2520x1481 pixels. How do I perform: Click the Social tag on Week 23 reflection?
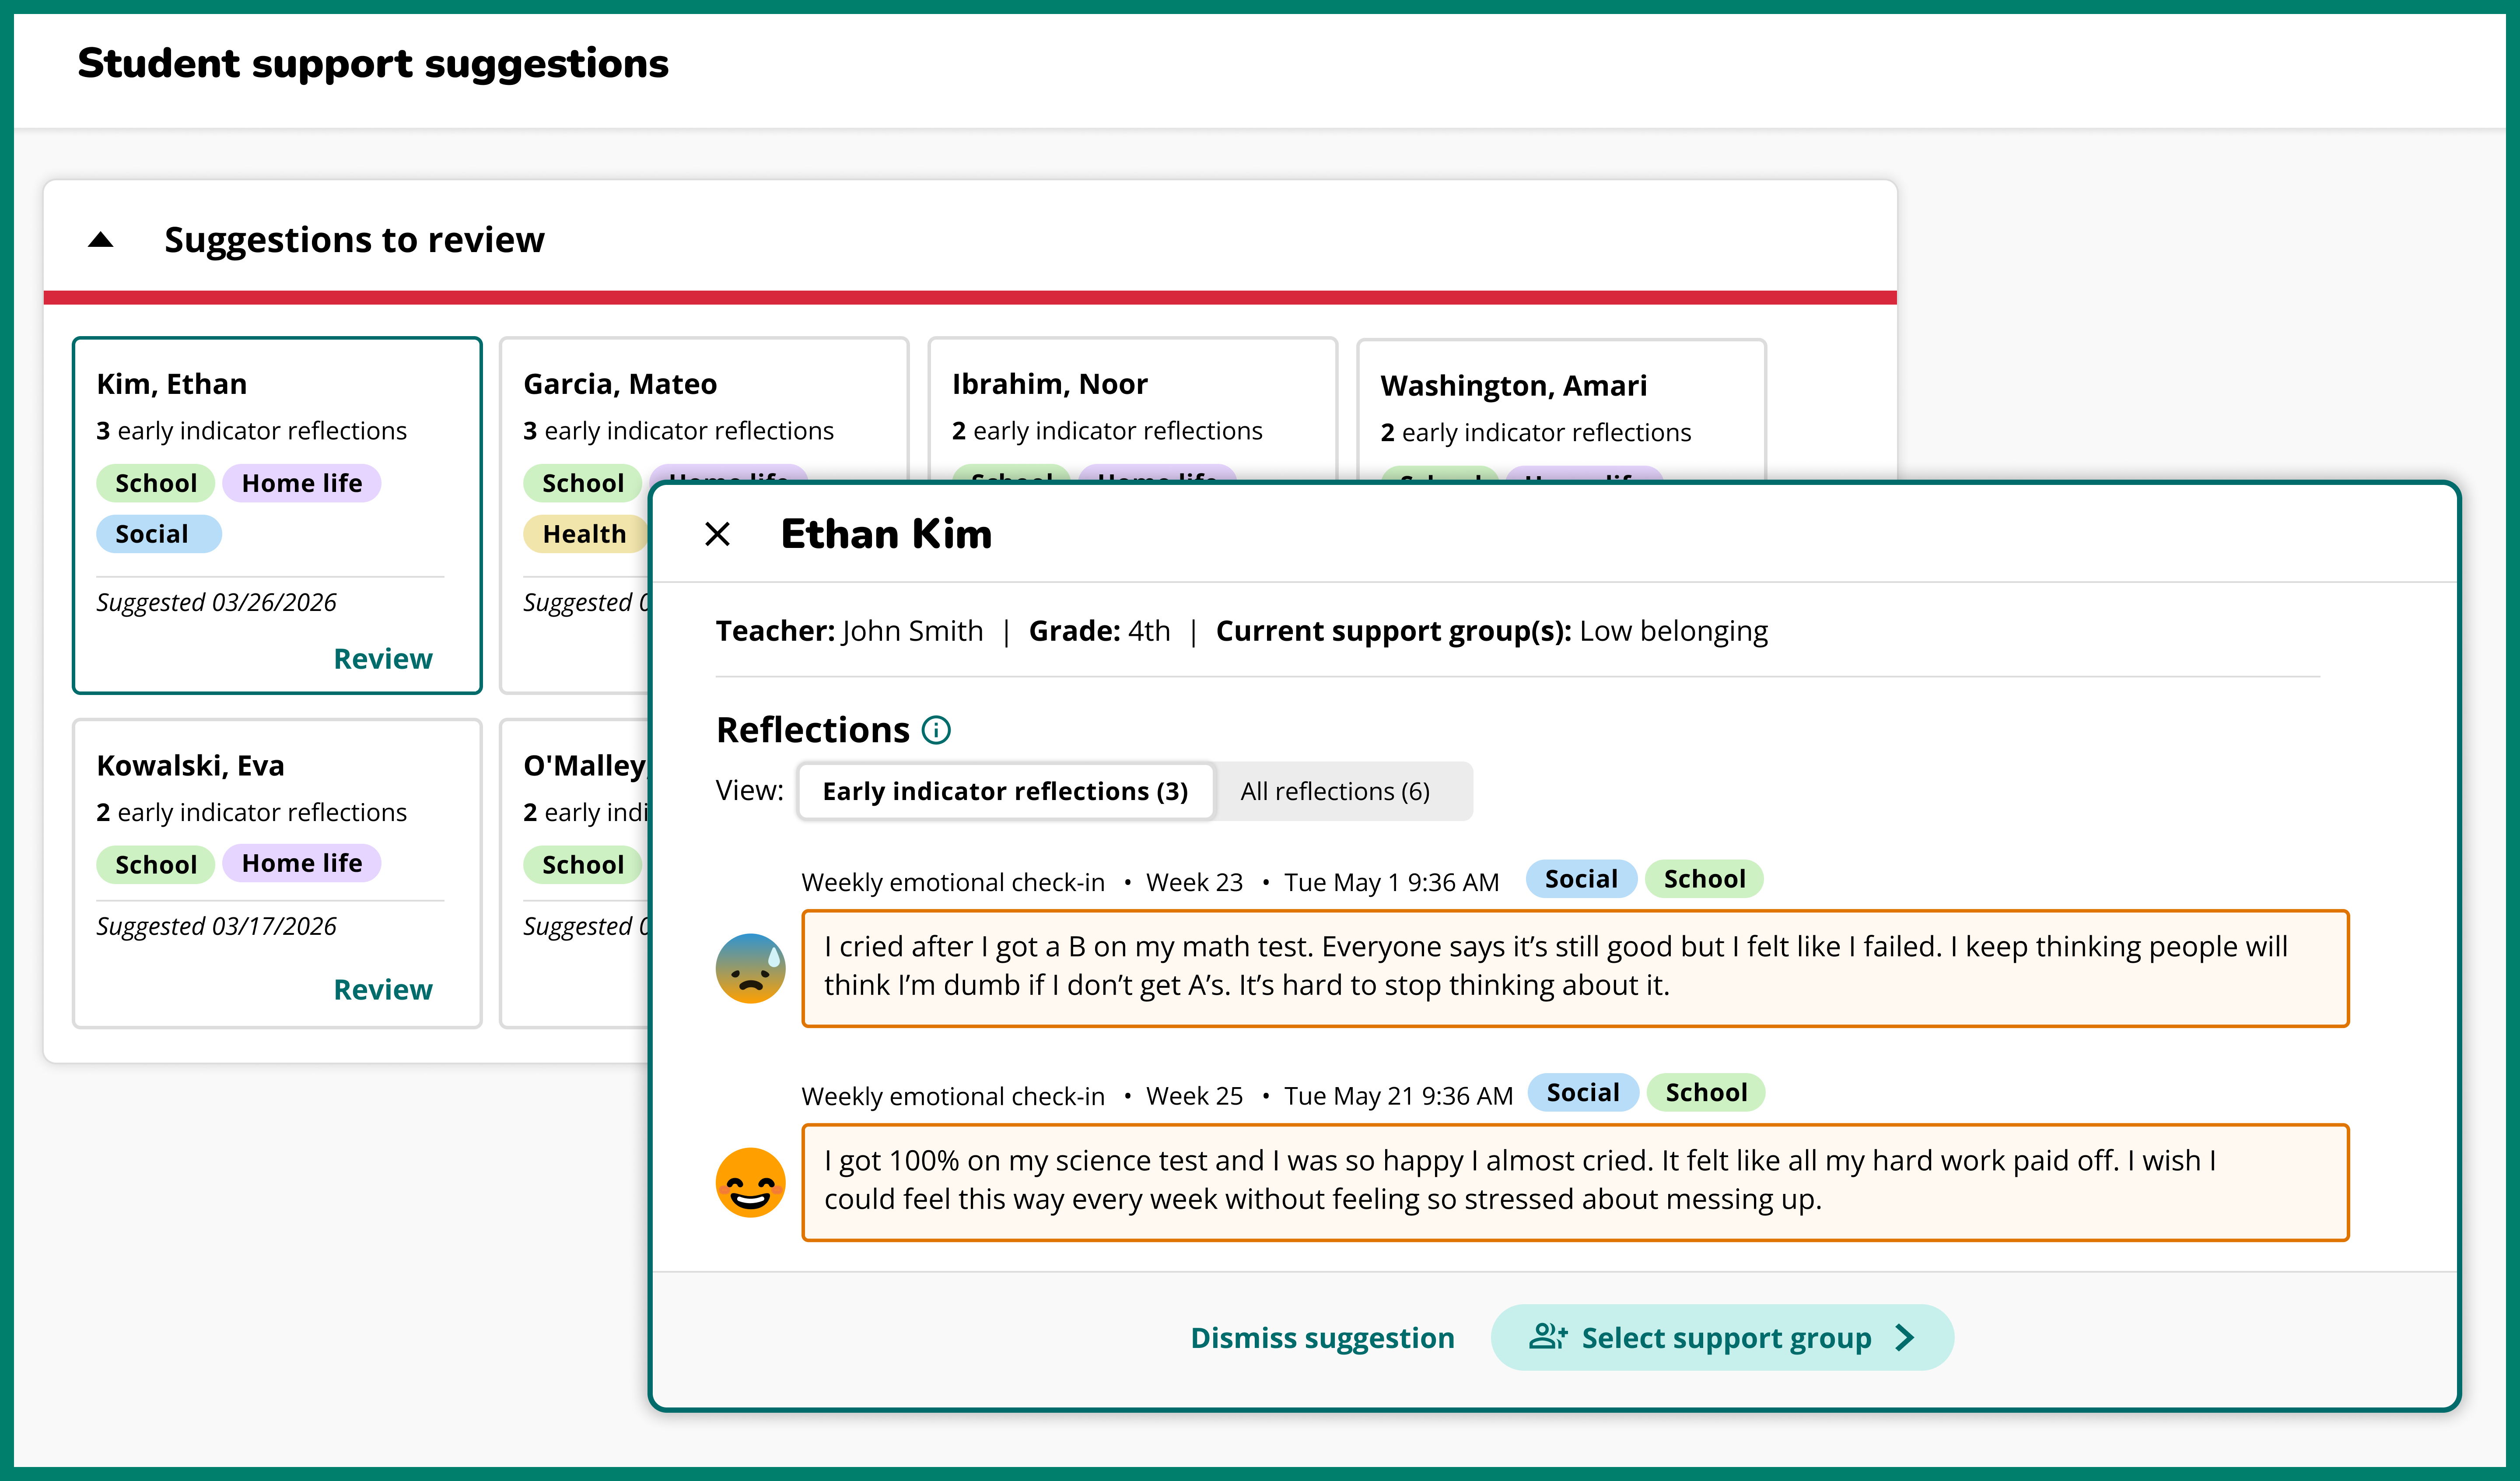click(1581, 879)
